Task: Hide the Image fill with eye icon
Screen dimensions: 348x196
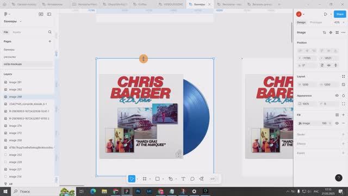Action: [337, 124]
